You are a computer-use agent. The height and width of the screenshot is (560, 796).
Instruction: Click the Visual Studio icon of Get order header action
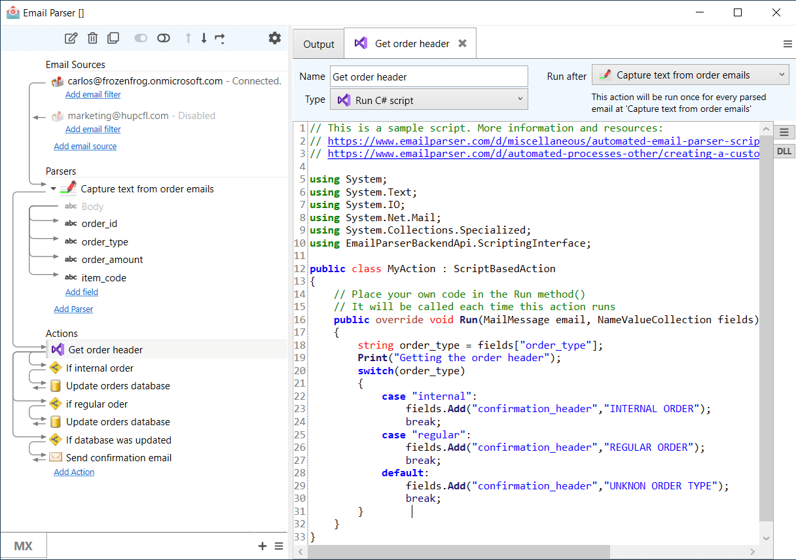[x=57, y=349]
